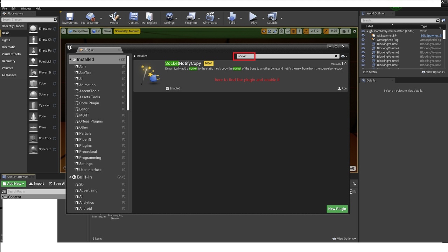Image resolution: width=448 pixels, height=252 pixels.
Task: Click the Import button in Content Browser
Action: (37, 184)
